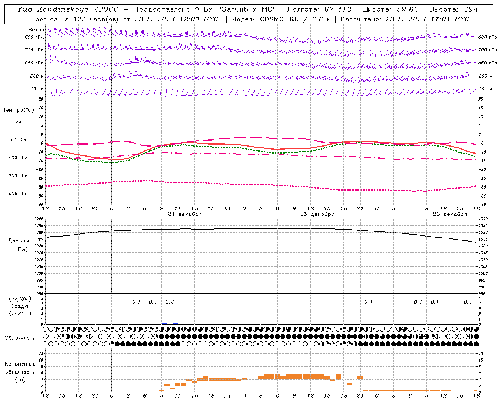Click the (гПа) unit under Давление
Image resolution: width=499 pixels, height=399 pixels.
point(20,250)
